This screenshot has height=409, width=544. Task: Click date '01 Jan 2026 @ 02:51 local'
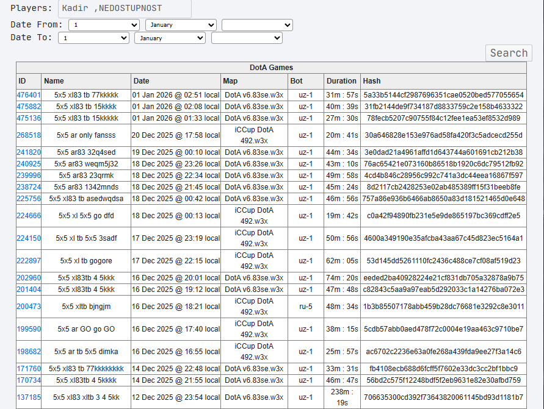pyautogui.click(x=176, y=95)
